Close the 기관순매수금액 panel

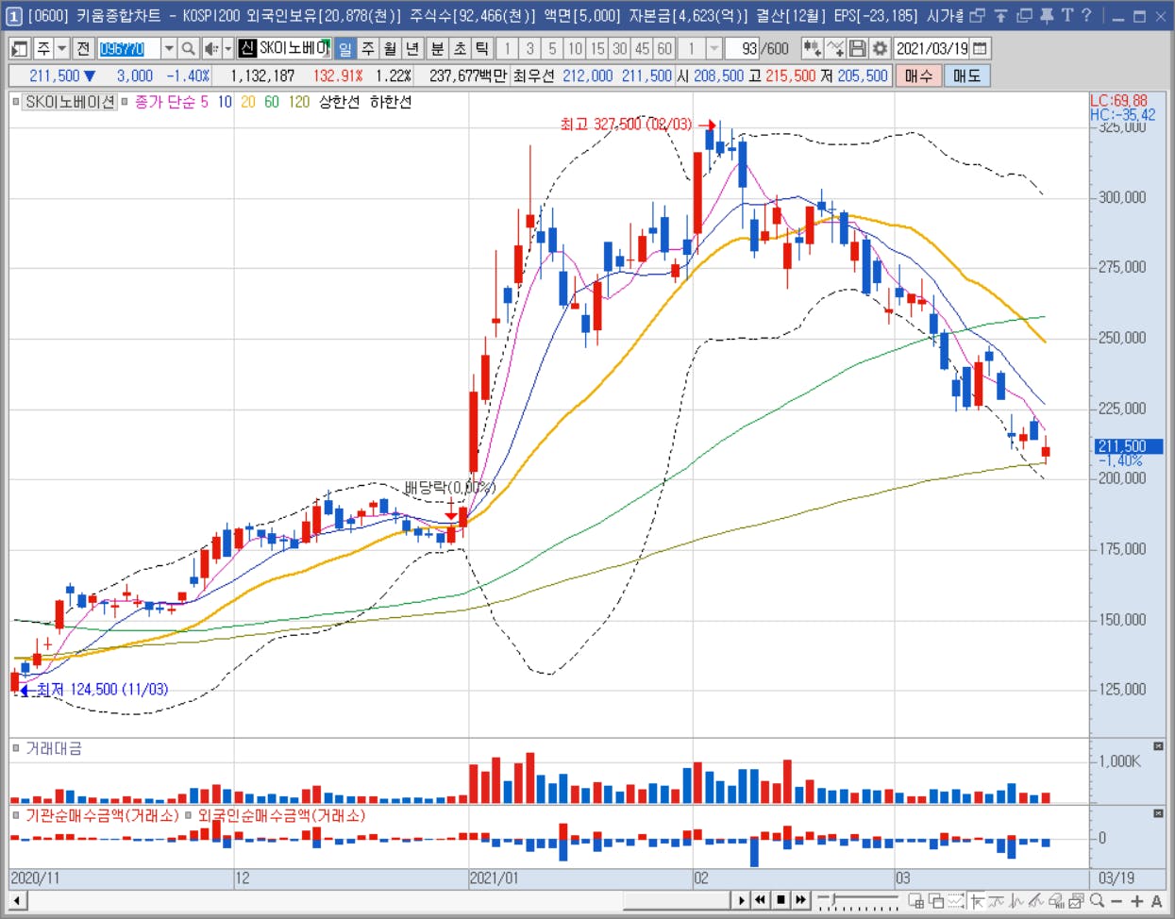click(1158, 812)
